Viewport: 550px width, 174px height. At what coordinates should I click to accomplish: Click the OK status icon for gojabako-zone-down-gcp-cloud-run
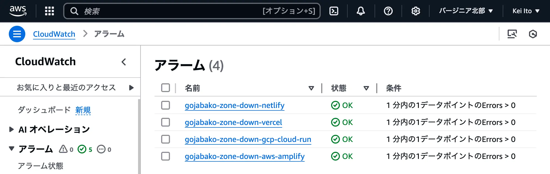tap(335, 139)
